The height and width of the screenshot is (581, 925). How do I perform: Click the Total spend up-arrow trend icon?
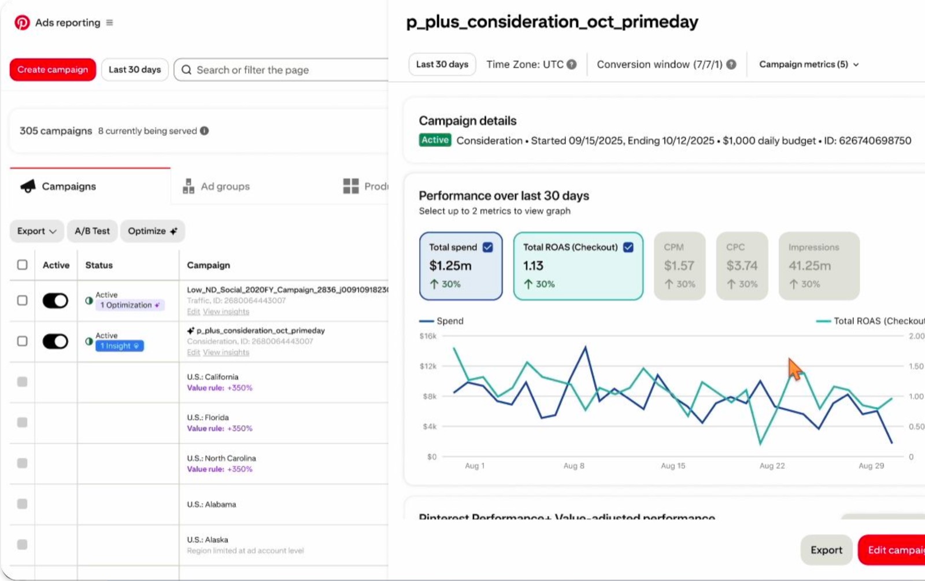click(x=434, y=284)
